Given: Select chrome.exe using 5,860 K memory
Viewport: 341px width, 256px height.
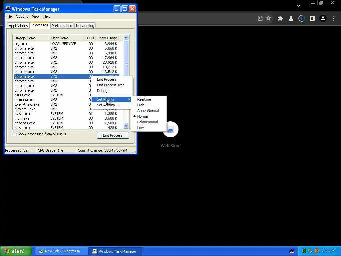Looking at the screenshot, I should [x=66, y=48].
